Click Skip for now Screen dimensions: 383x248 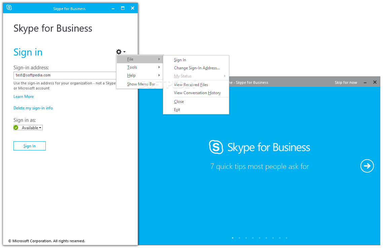346,82
